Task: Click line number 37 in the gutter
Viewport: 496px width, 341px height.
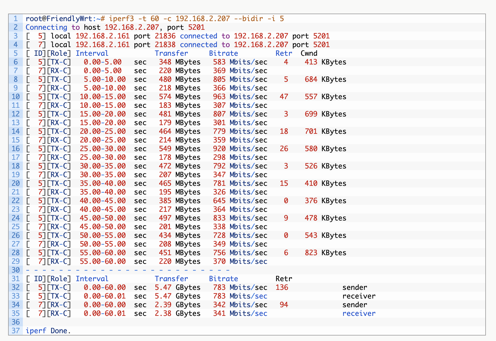Action: click(x=16, y=331)
